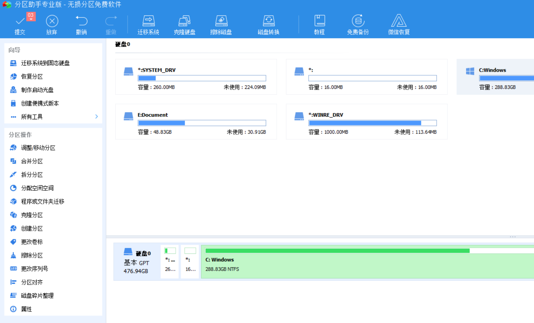
Task: Click the 更改卷标 tag icon
Action: 13,242
